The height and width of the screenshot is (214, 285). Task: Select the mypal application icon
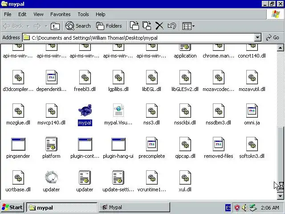click(85, 110)
